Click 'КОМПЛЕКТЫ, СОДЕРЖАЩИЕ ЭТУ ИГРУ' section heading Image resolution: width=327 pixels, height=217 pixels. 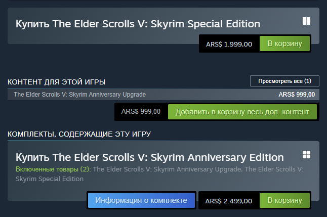pyautogui.click(x=79, y=134)
